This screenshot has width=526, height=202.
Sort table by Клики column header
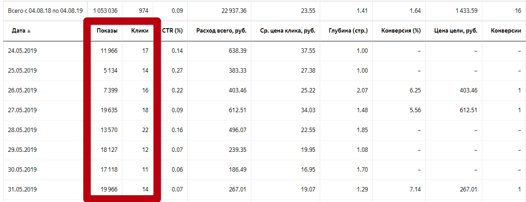(x=140, y=31)
